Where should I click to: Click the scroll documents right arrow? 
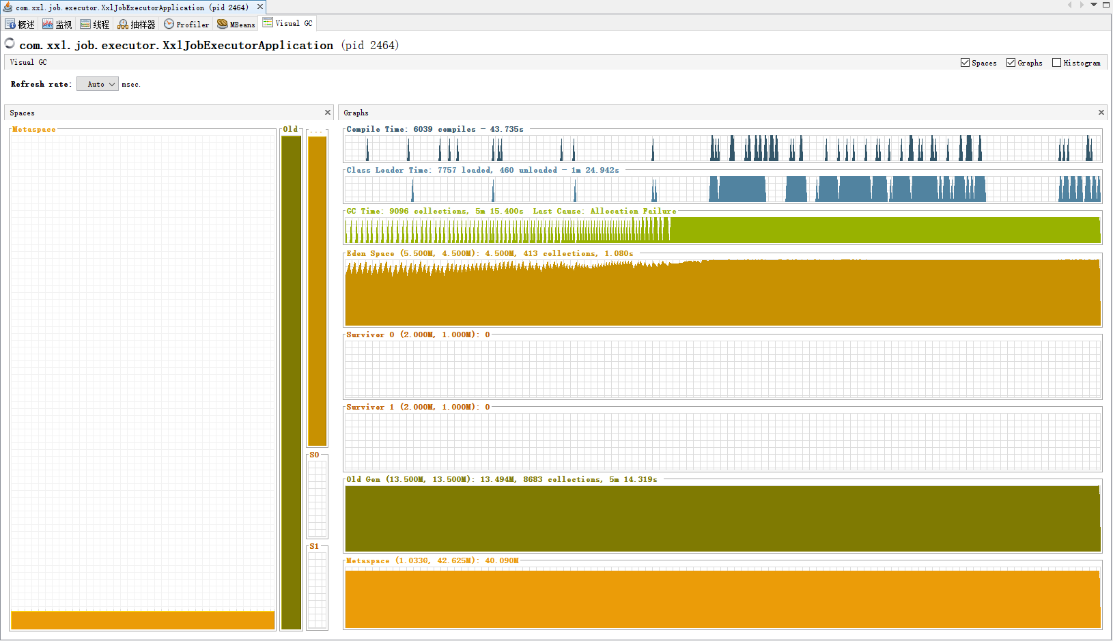coord(1082,5)
